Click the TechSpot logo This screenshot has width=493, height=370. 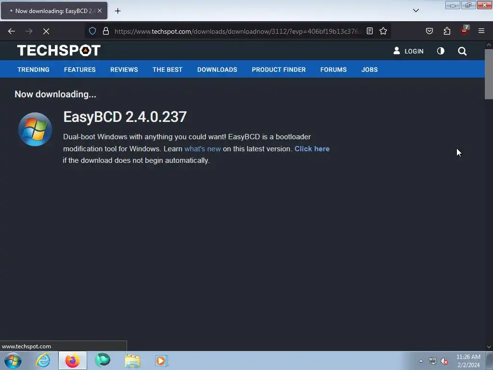click(x=59, y=50)
